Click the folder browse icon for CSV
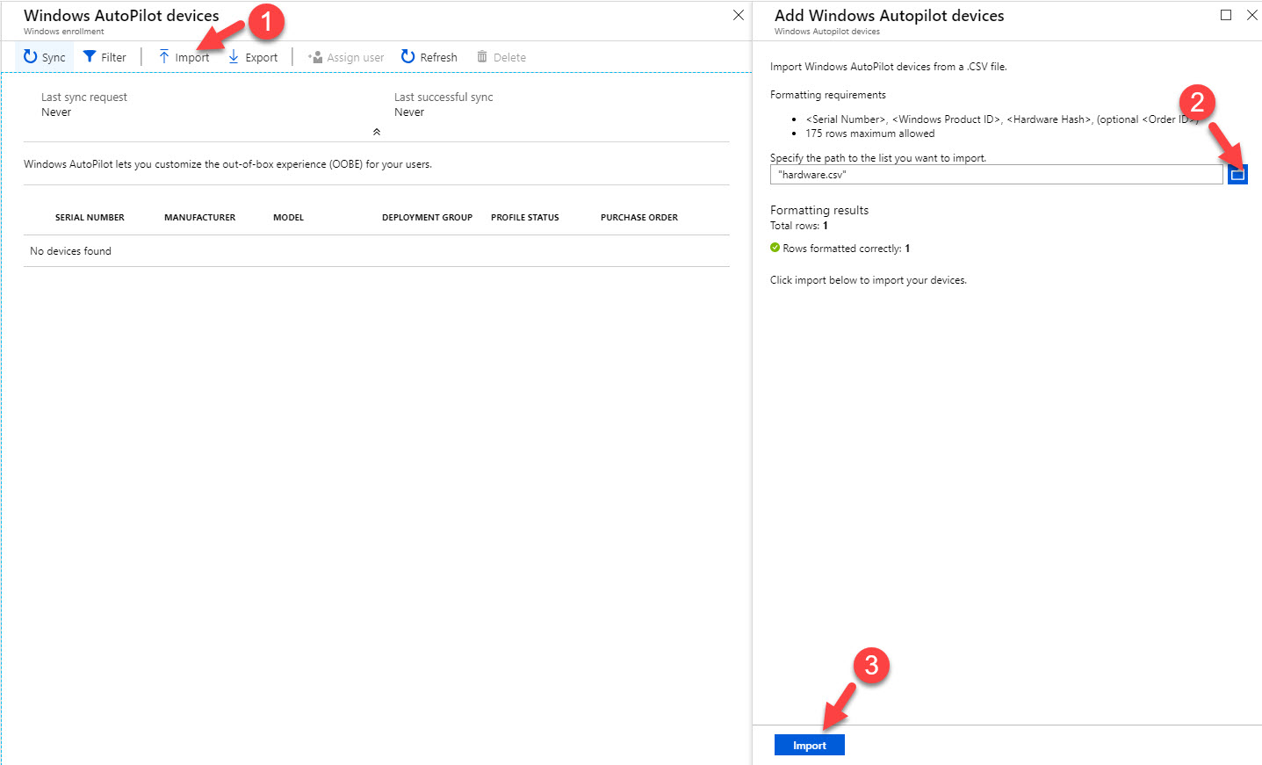This screenshot has height=765, width=1262. (x=1237, y=174)
